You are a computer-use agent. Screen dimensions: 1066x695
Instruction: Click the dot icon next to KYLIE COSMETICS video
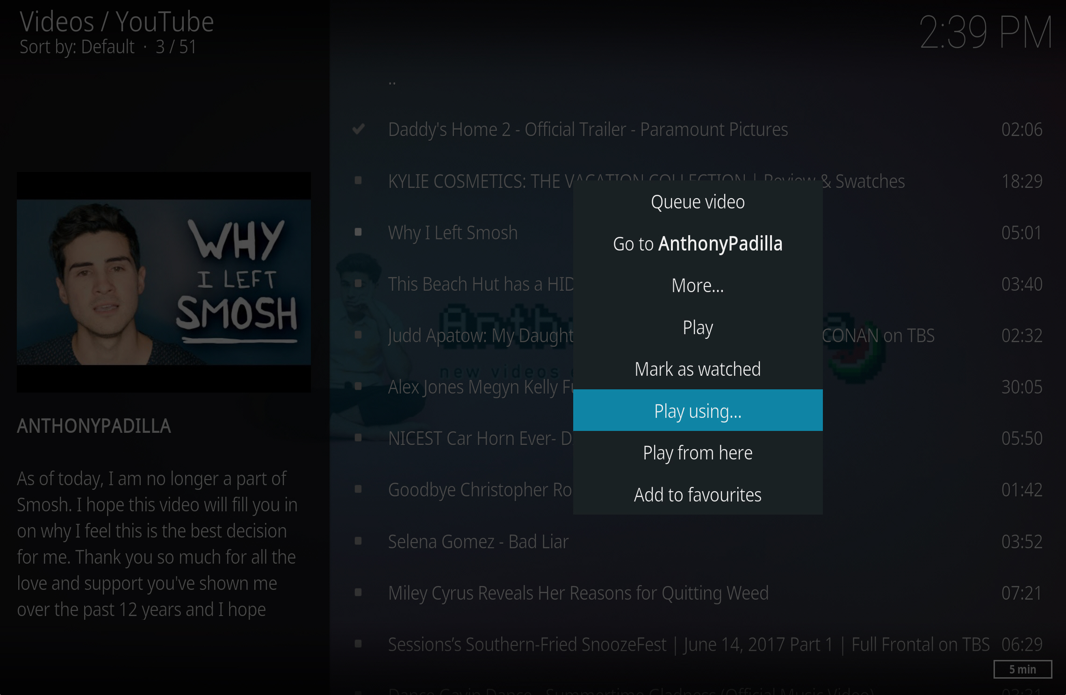coord(359,180)
